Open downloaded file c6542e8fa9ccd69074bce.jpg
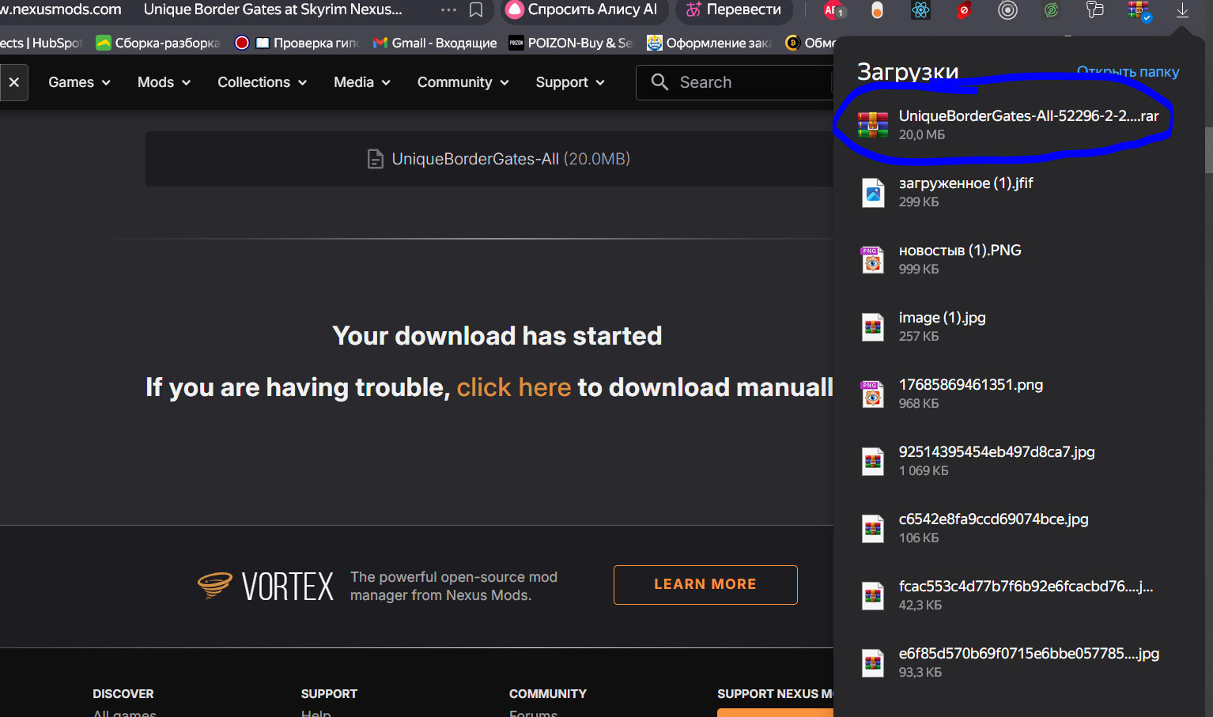 (x=994, y=519)
